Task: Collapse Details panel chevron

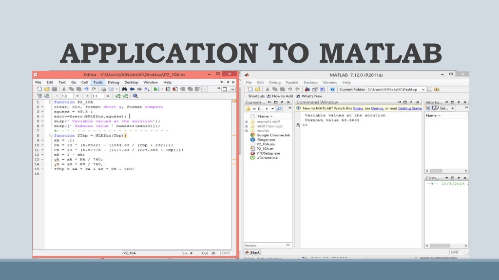Action: [x=288, y=245]
